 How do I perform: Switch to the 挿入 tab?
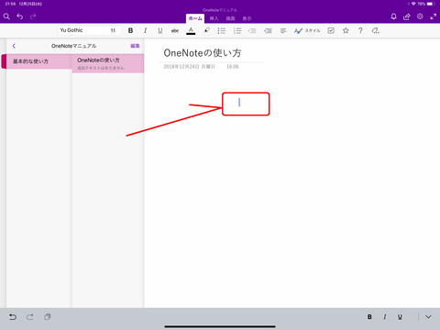click(214, 18)
